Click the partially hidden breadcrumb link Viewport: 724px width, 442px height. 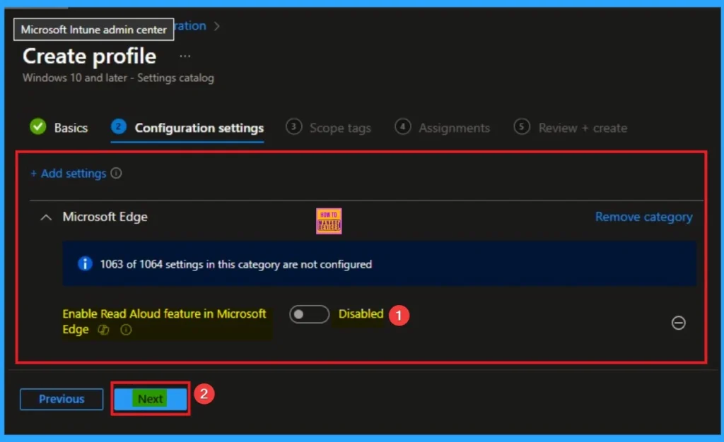[190, 26]
